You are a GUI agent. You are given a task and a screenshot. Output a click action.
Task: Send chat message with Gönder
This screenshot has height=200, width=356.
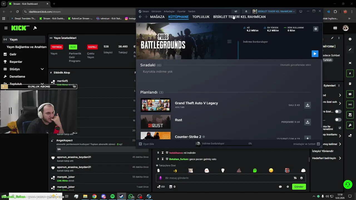(299, 187)
